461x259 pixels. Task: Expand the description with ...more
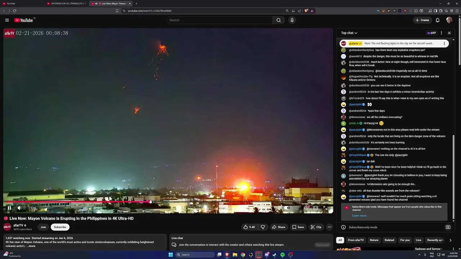click(31, 246)
